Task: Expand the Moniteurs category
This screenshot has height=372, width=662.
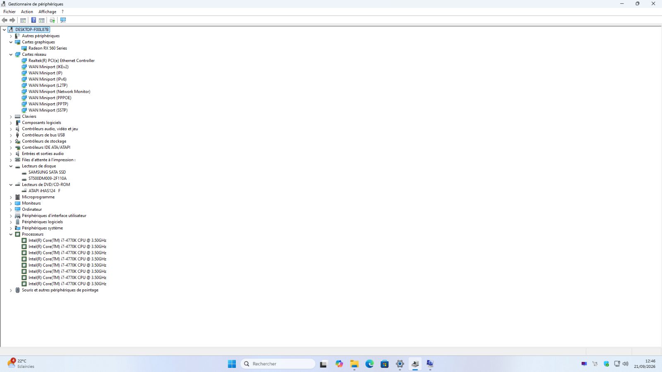Action: point(11,203)
